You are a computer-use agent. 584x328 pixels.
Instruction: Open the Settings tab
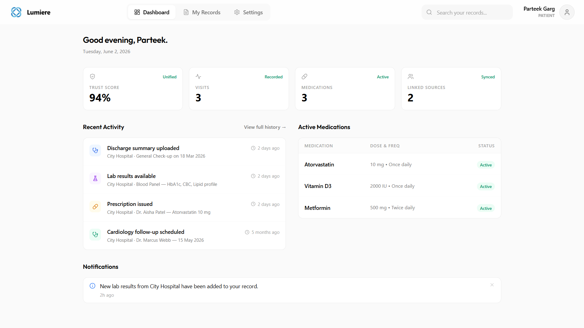(249, 12)
